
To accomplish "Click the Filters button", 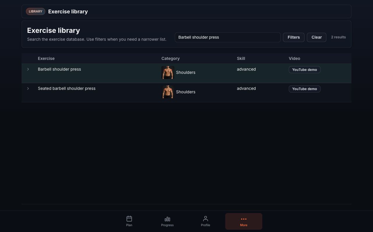I will coord(294,37).
